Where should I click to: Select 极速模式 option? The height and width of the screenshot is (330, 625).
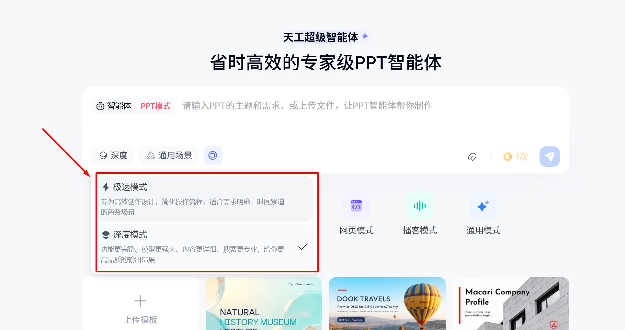point(205,199)
